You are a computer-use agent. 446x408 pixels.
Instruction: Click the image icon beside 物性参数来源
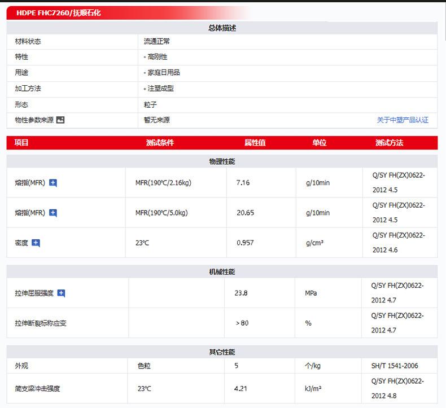(x=60, y=120)
